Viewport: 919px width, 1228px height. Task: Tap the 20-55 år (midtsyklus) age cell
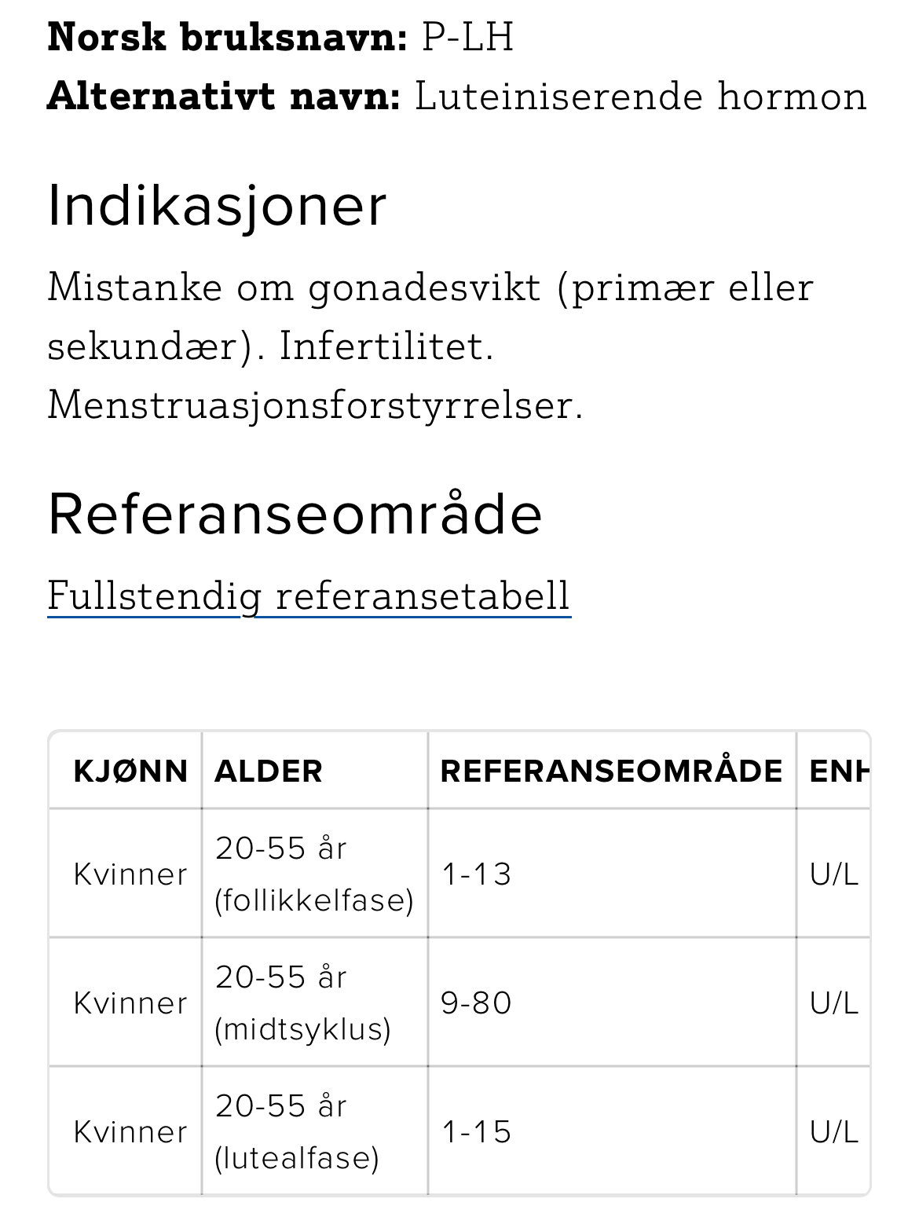pos(302,1003)
